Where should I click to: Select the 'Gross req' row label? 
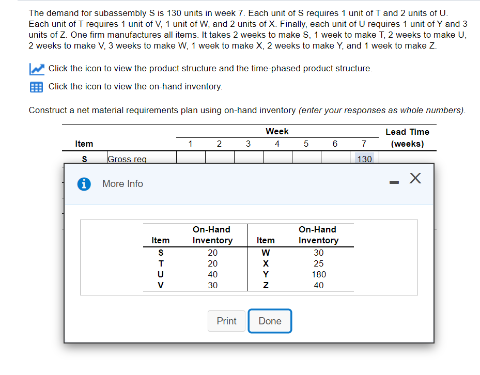coord(127,159)
